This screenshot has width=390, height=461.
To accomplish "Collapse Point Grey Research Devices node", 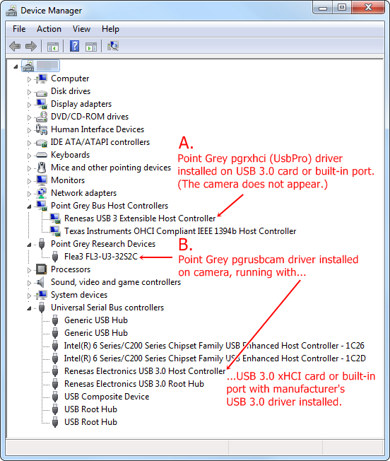I will 29,245.
